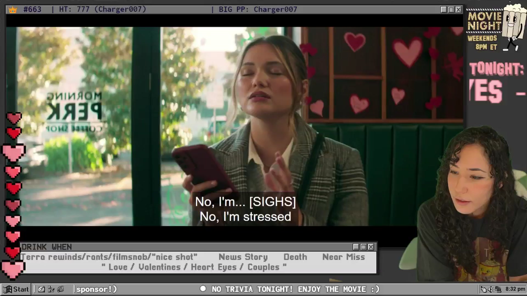Viewport: 527px width, 296px height.
Task: Minimize the DRINK WHEN window
Action: coord(356,247)
